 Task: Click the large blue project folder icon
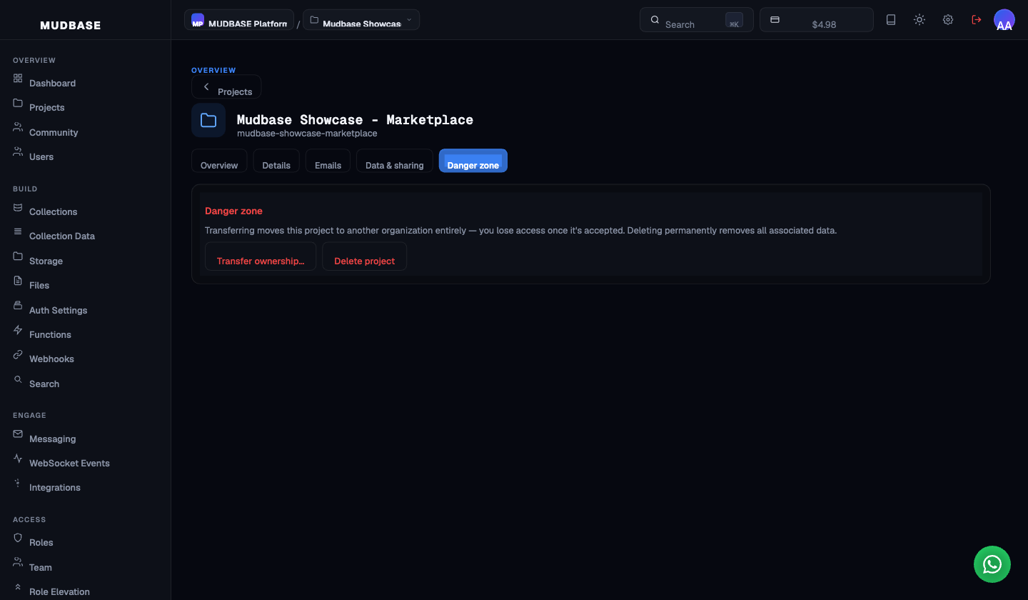[208, 120]
